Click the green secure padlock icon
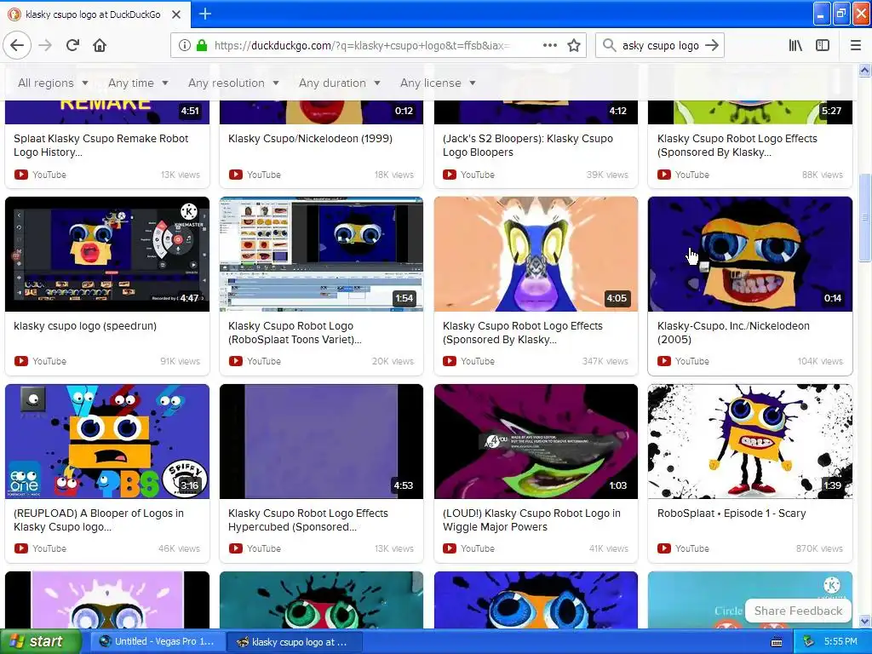Image resolution: width=872 pixels, height=654 pixels. tap(202, 46)
